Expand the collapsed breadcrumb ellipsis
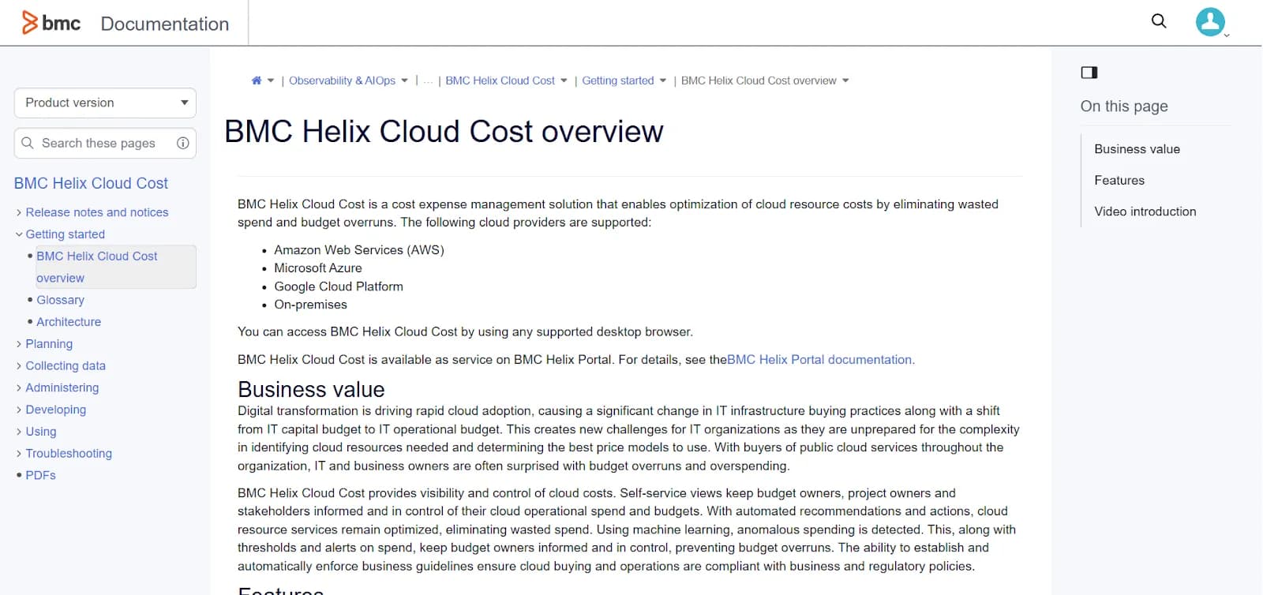This screenshot has height=595, width=1263. 428,80
